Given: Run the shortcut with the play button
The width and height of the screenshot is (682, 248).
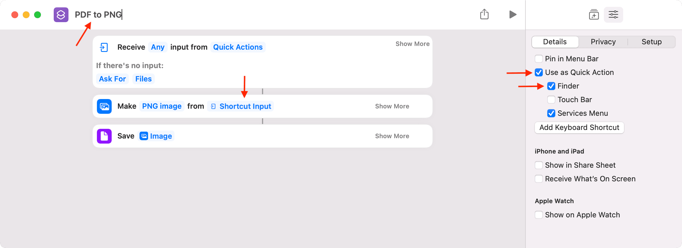Looking at the screenshot, I should click(513, 14).
